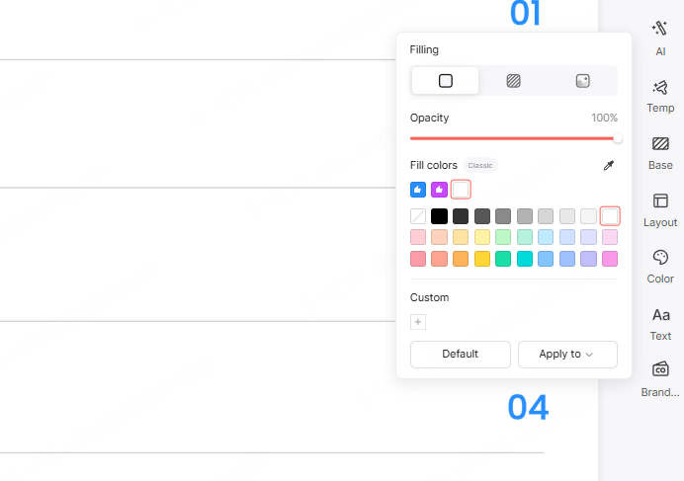Select the image fill type

pos(582,81)
